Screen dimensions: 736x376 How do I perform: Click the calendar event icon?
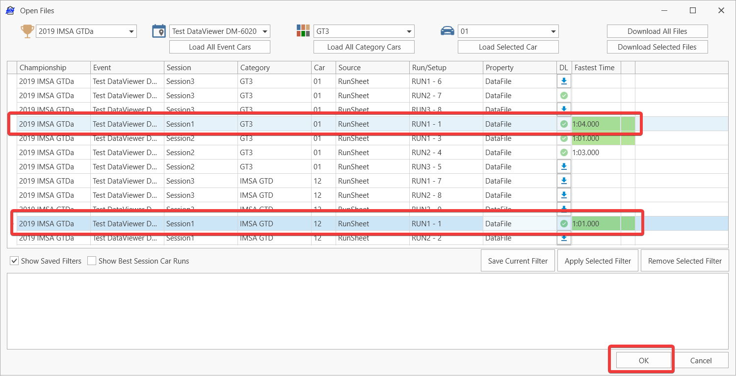[159, 31]
